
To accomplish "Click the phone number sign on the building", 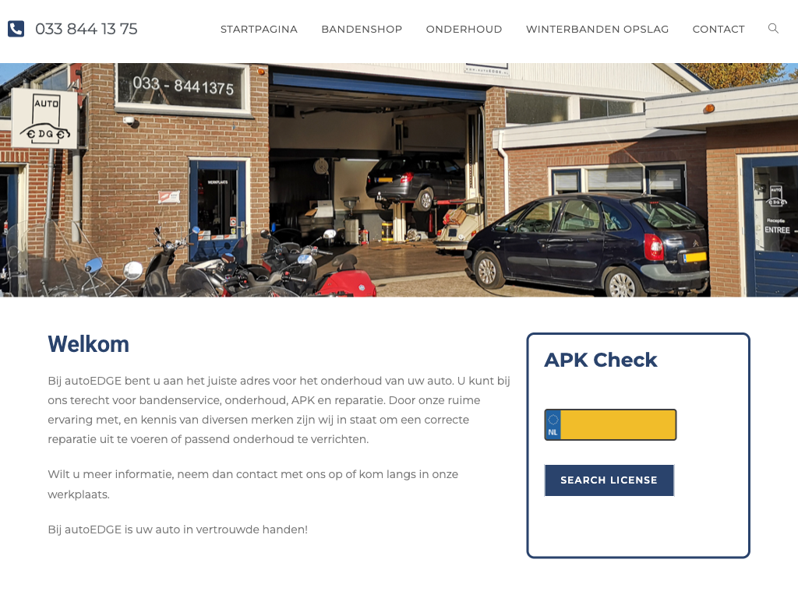I will coord(182,86).
